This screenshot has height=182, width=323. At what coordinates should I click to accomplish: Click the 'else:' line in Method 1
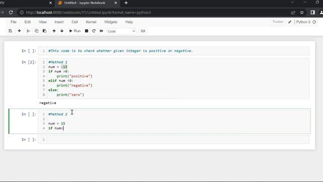click(53, 90)
